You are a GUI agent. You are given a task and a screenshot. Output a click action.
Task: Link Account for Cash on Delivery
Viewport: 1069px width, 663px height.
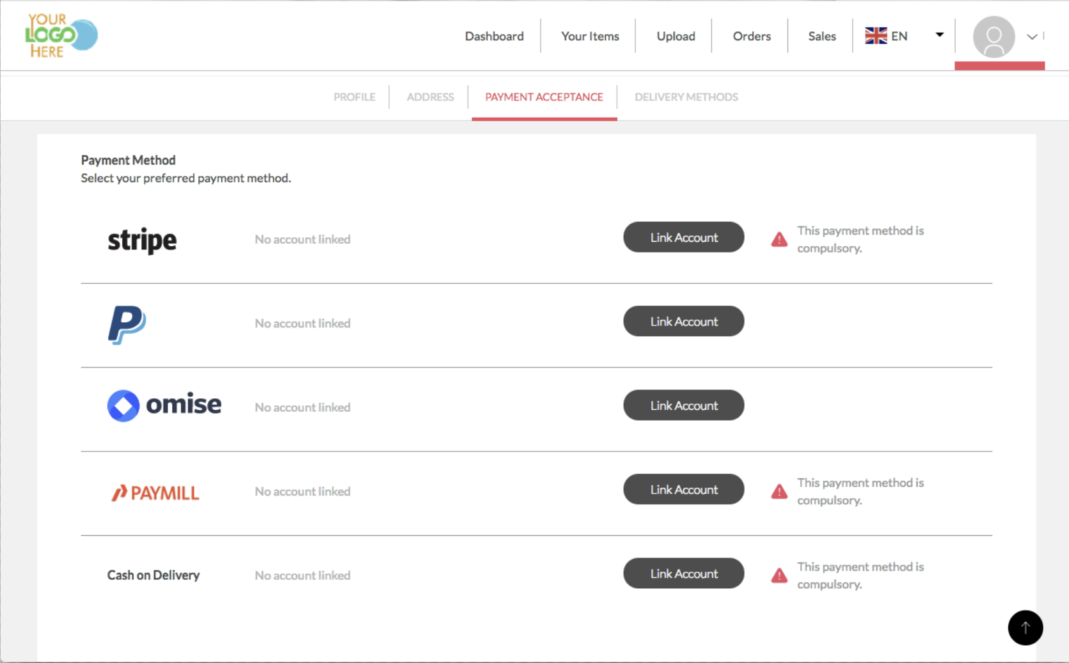tap(684, 573)
